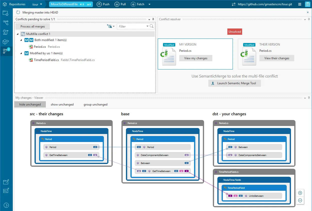Zoom out on the semantic diagram
This screenshot has width=312, height=211.
point(300,200)
